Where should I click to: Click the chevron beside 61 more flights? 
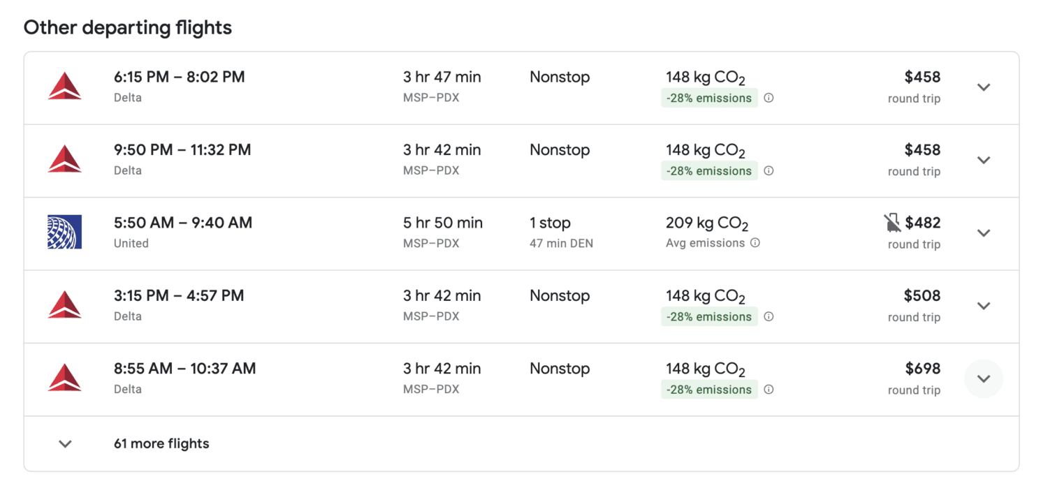(x=65, y=443)
